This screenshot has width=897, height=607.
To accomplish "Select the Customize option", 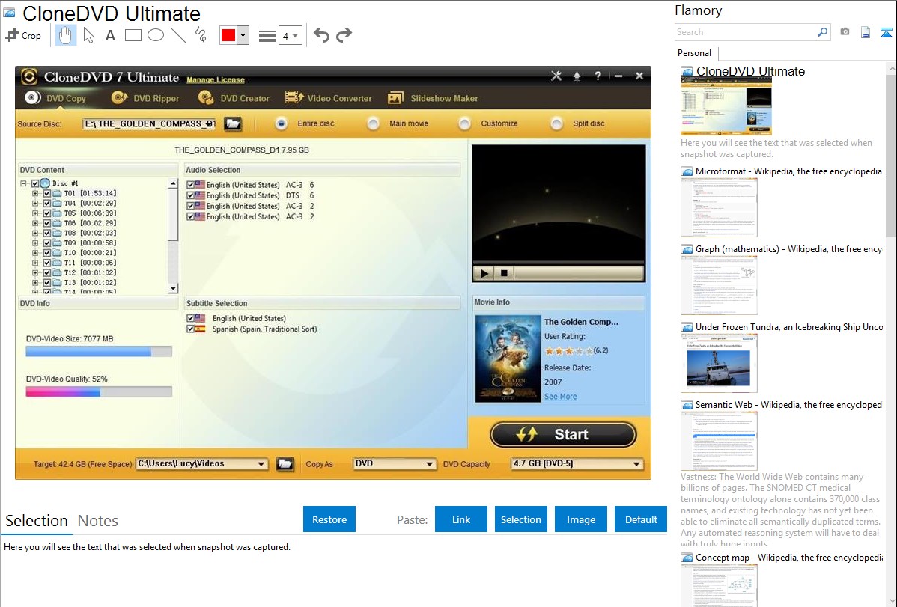I will coord(464,123).
